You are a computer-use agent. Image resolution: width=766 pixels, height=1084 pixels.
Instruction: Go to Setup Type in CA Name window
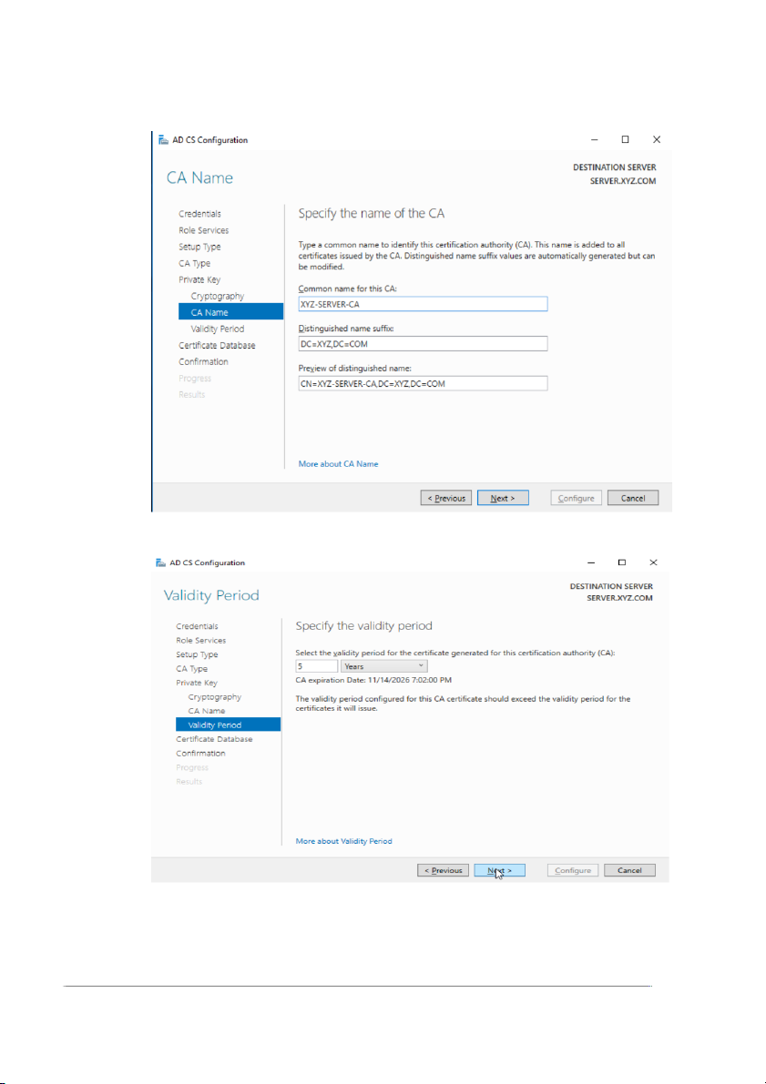(x=199, y=247)
